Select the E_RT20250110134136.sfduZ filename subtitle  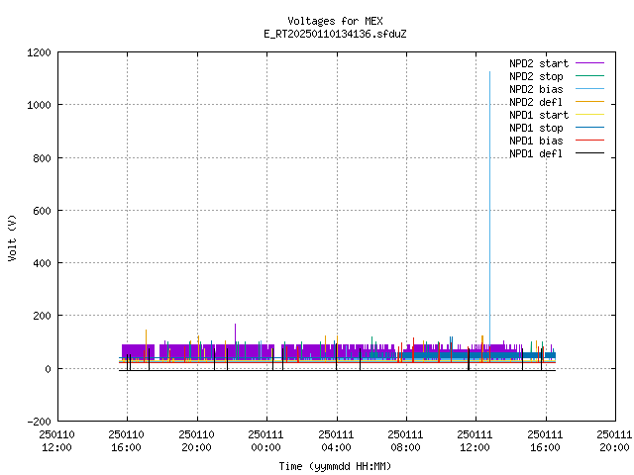click(x=335, y=34)
